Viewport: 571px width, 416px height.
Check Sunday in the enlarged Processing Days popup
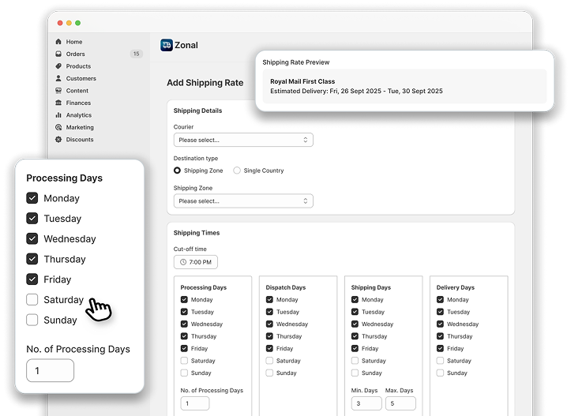[x=32, y=320]
